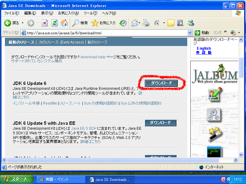The image size is (246, 184).
Task: Click the vertical scrollbar up arrow
Action: pyautogui.click(x=241, y=40)
